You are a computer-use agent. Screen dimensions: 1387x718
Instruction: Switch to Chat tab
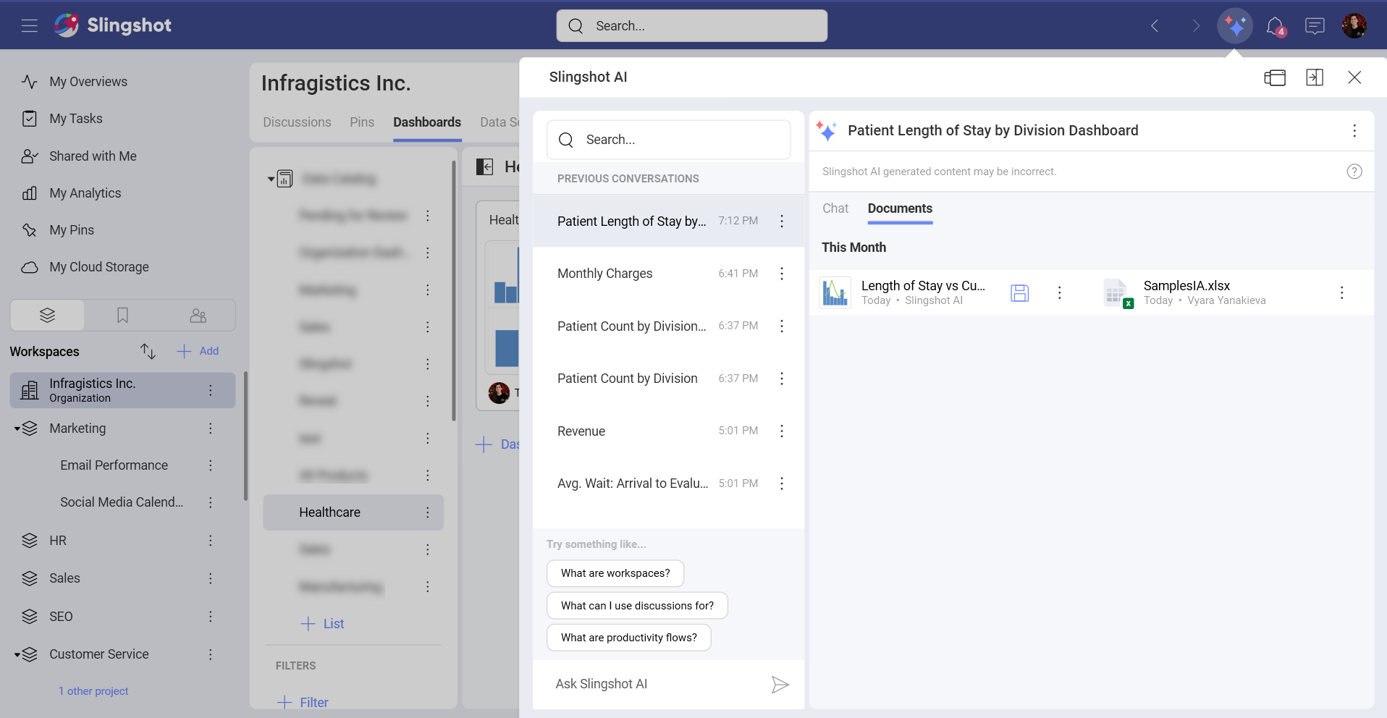tap(835, 208)
